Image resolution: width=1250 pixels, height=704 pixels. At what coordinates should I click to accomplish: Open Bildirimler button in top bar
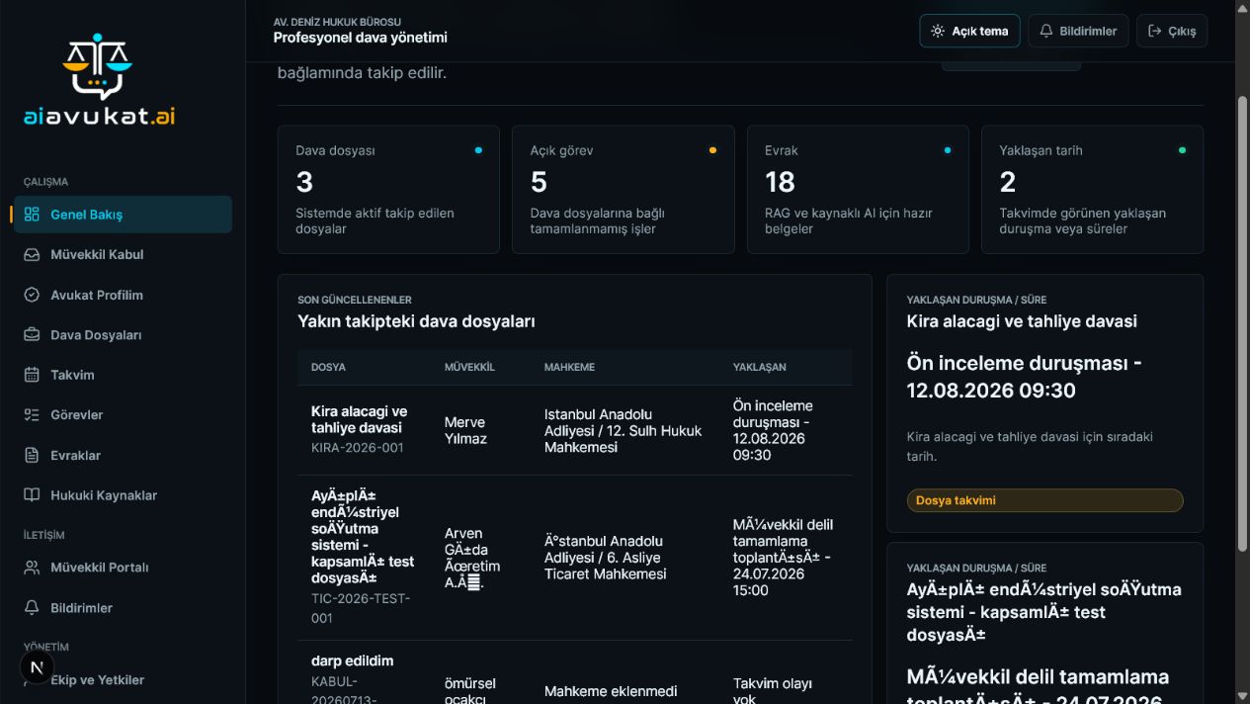pyautogui.click(x=1078, y=31)
